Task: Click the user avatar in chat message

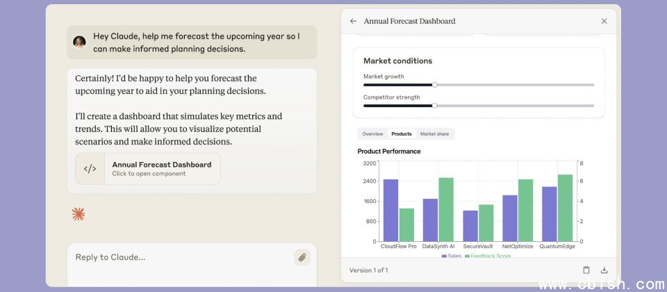Action: pos(80,42)
